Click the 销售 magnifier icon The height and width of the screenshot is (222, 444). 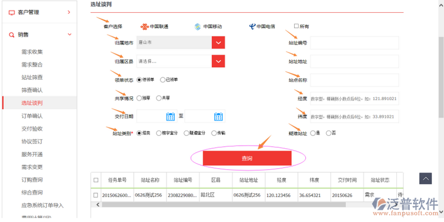[x=12, y=35]
